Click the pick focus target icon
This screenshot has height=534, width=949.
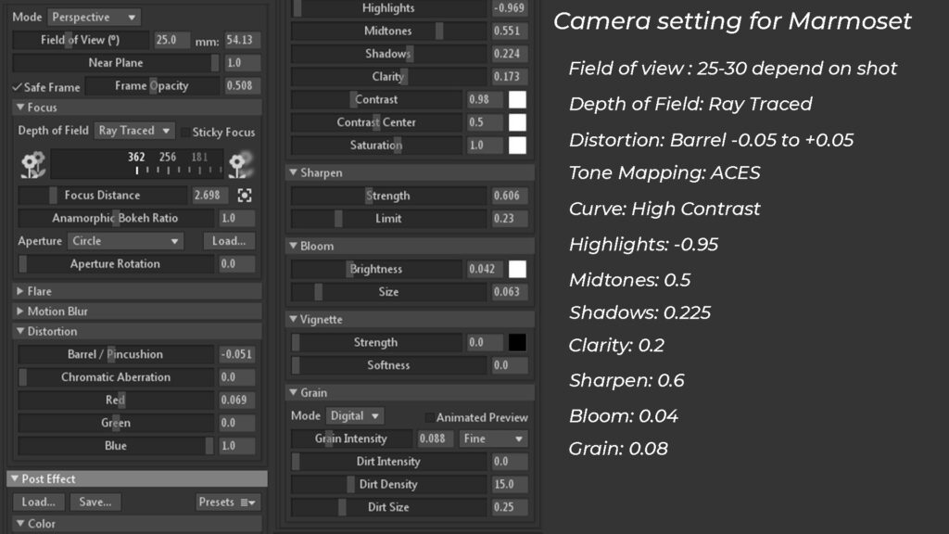click(x=245, y=196)
